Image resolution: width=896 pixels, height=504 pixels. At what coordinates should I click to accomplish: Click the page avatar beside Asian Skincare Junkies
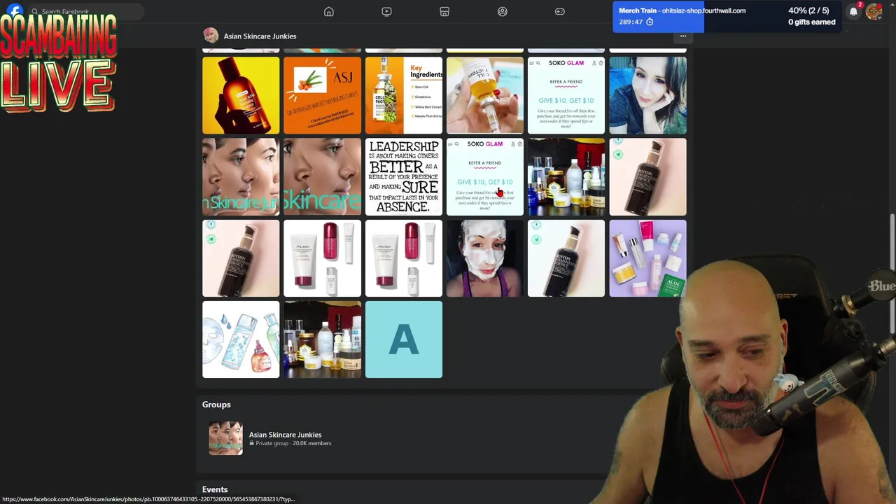pos(211,36)
